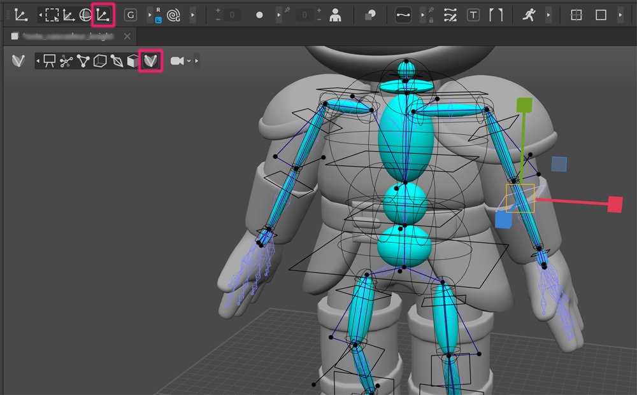
Task: Toggle the spiral snapping icon
Action: click(x=173, y=14)
